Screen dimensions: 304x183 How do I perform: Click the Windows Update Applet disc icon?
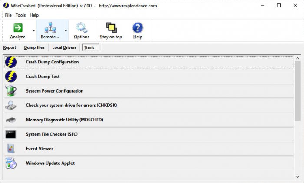click(11, 163)
